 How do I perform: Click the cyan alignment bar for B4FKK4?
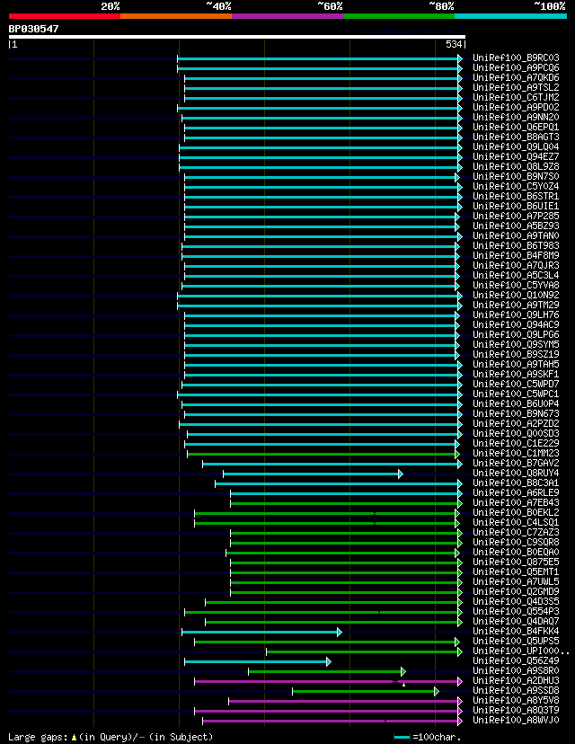[261, 632]
